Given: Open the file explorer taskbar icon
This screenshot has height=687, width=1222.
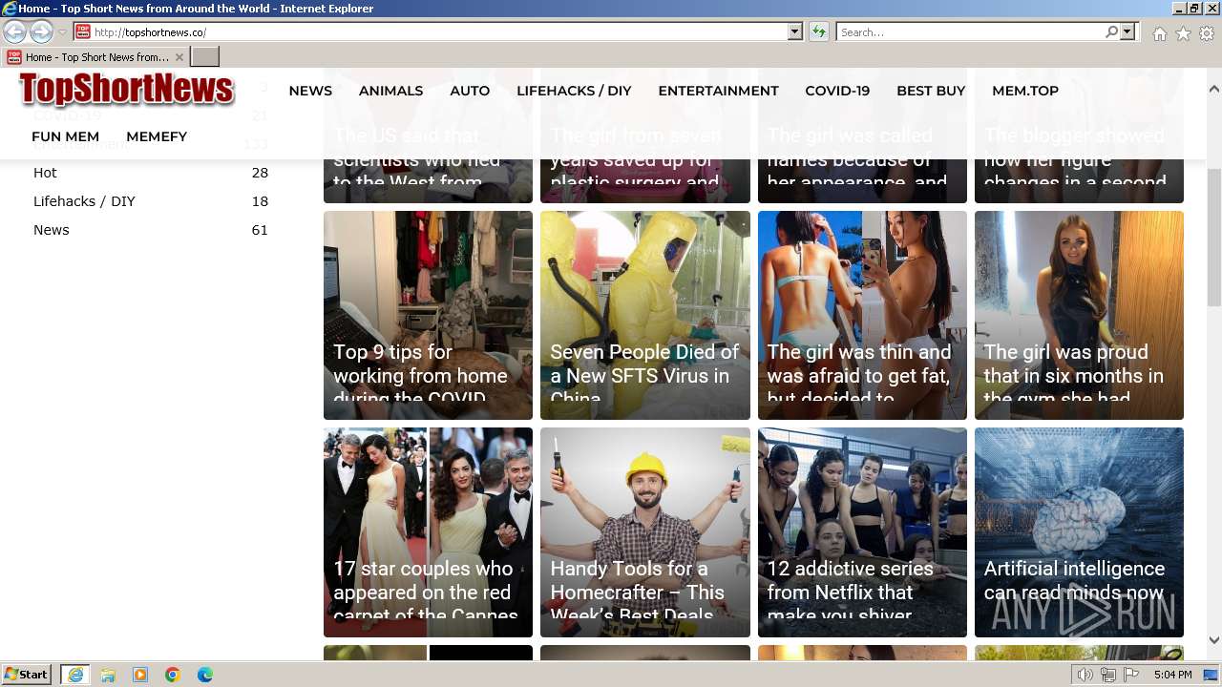Looking at the screenshot, I should click(x=108, y=675).
